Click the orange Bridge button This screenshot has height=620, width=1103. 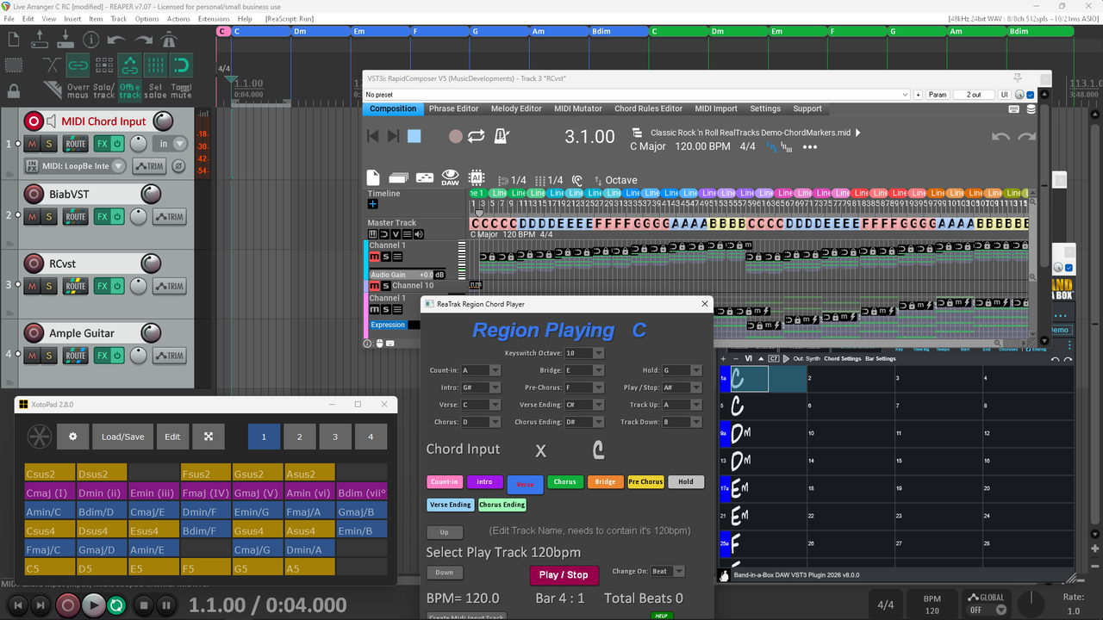pos(605,482)
